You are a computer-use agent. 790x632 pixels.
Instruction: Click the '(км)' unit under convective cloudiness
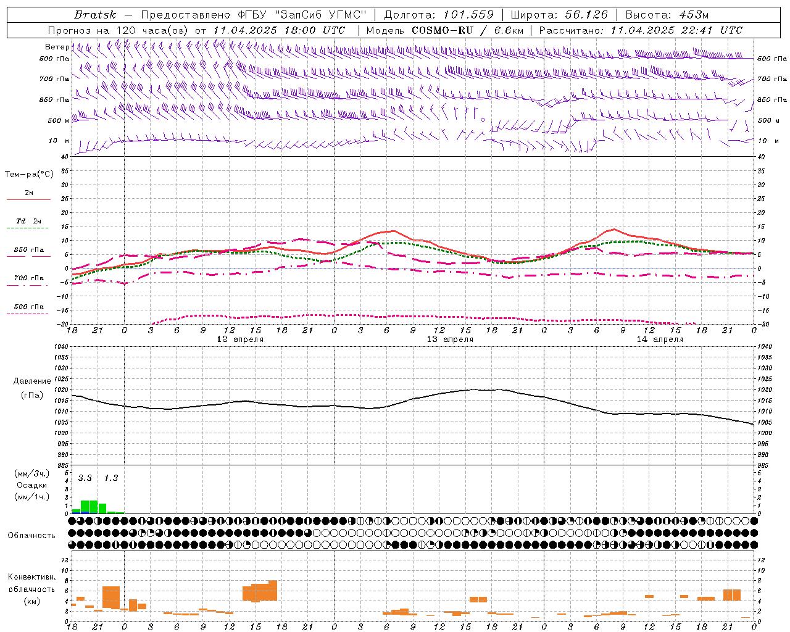pos(31,601)
